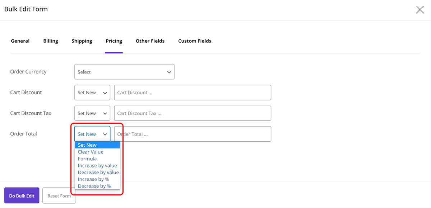Select the Pricing tab

114,41
